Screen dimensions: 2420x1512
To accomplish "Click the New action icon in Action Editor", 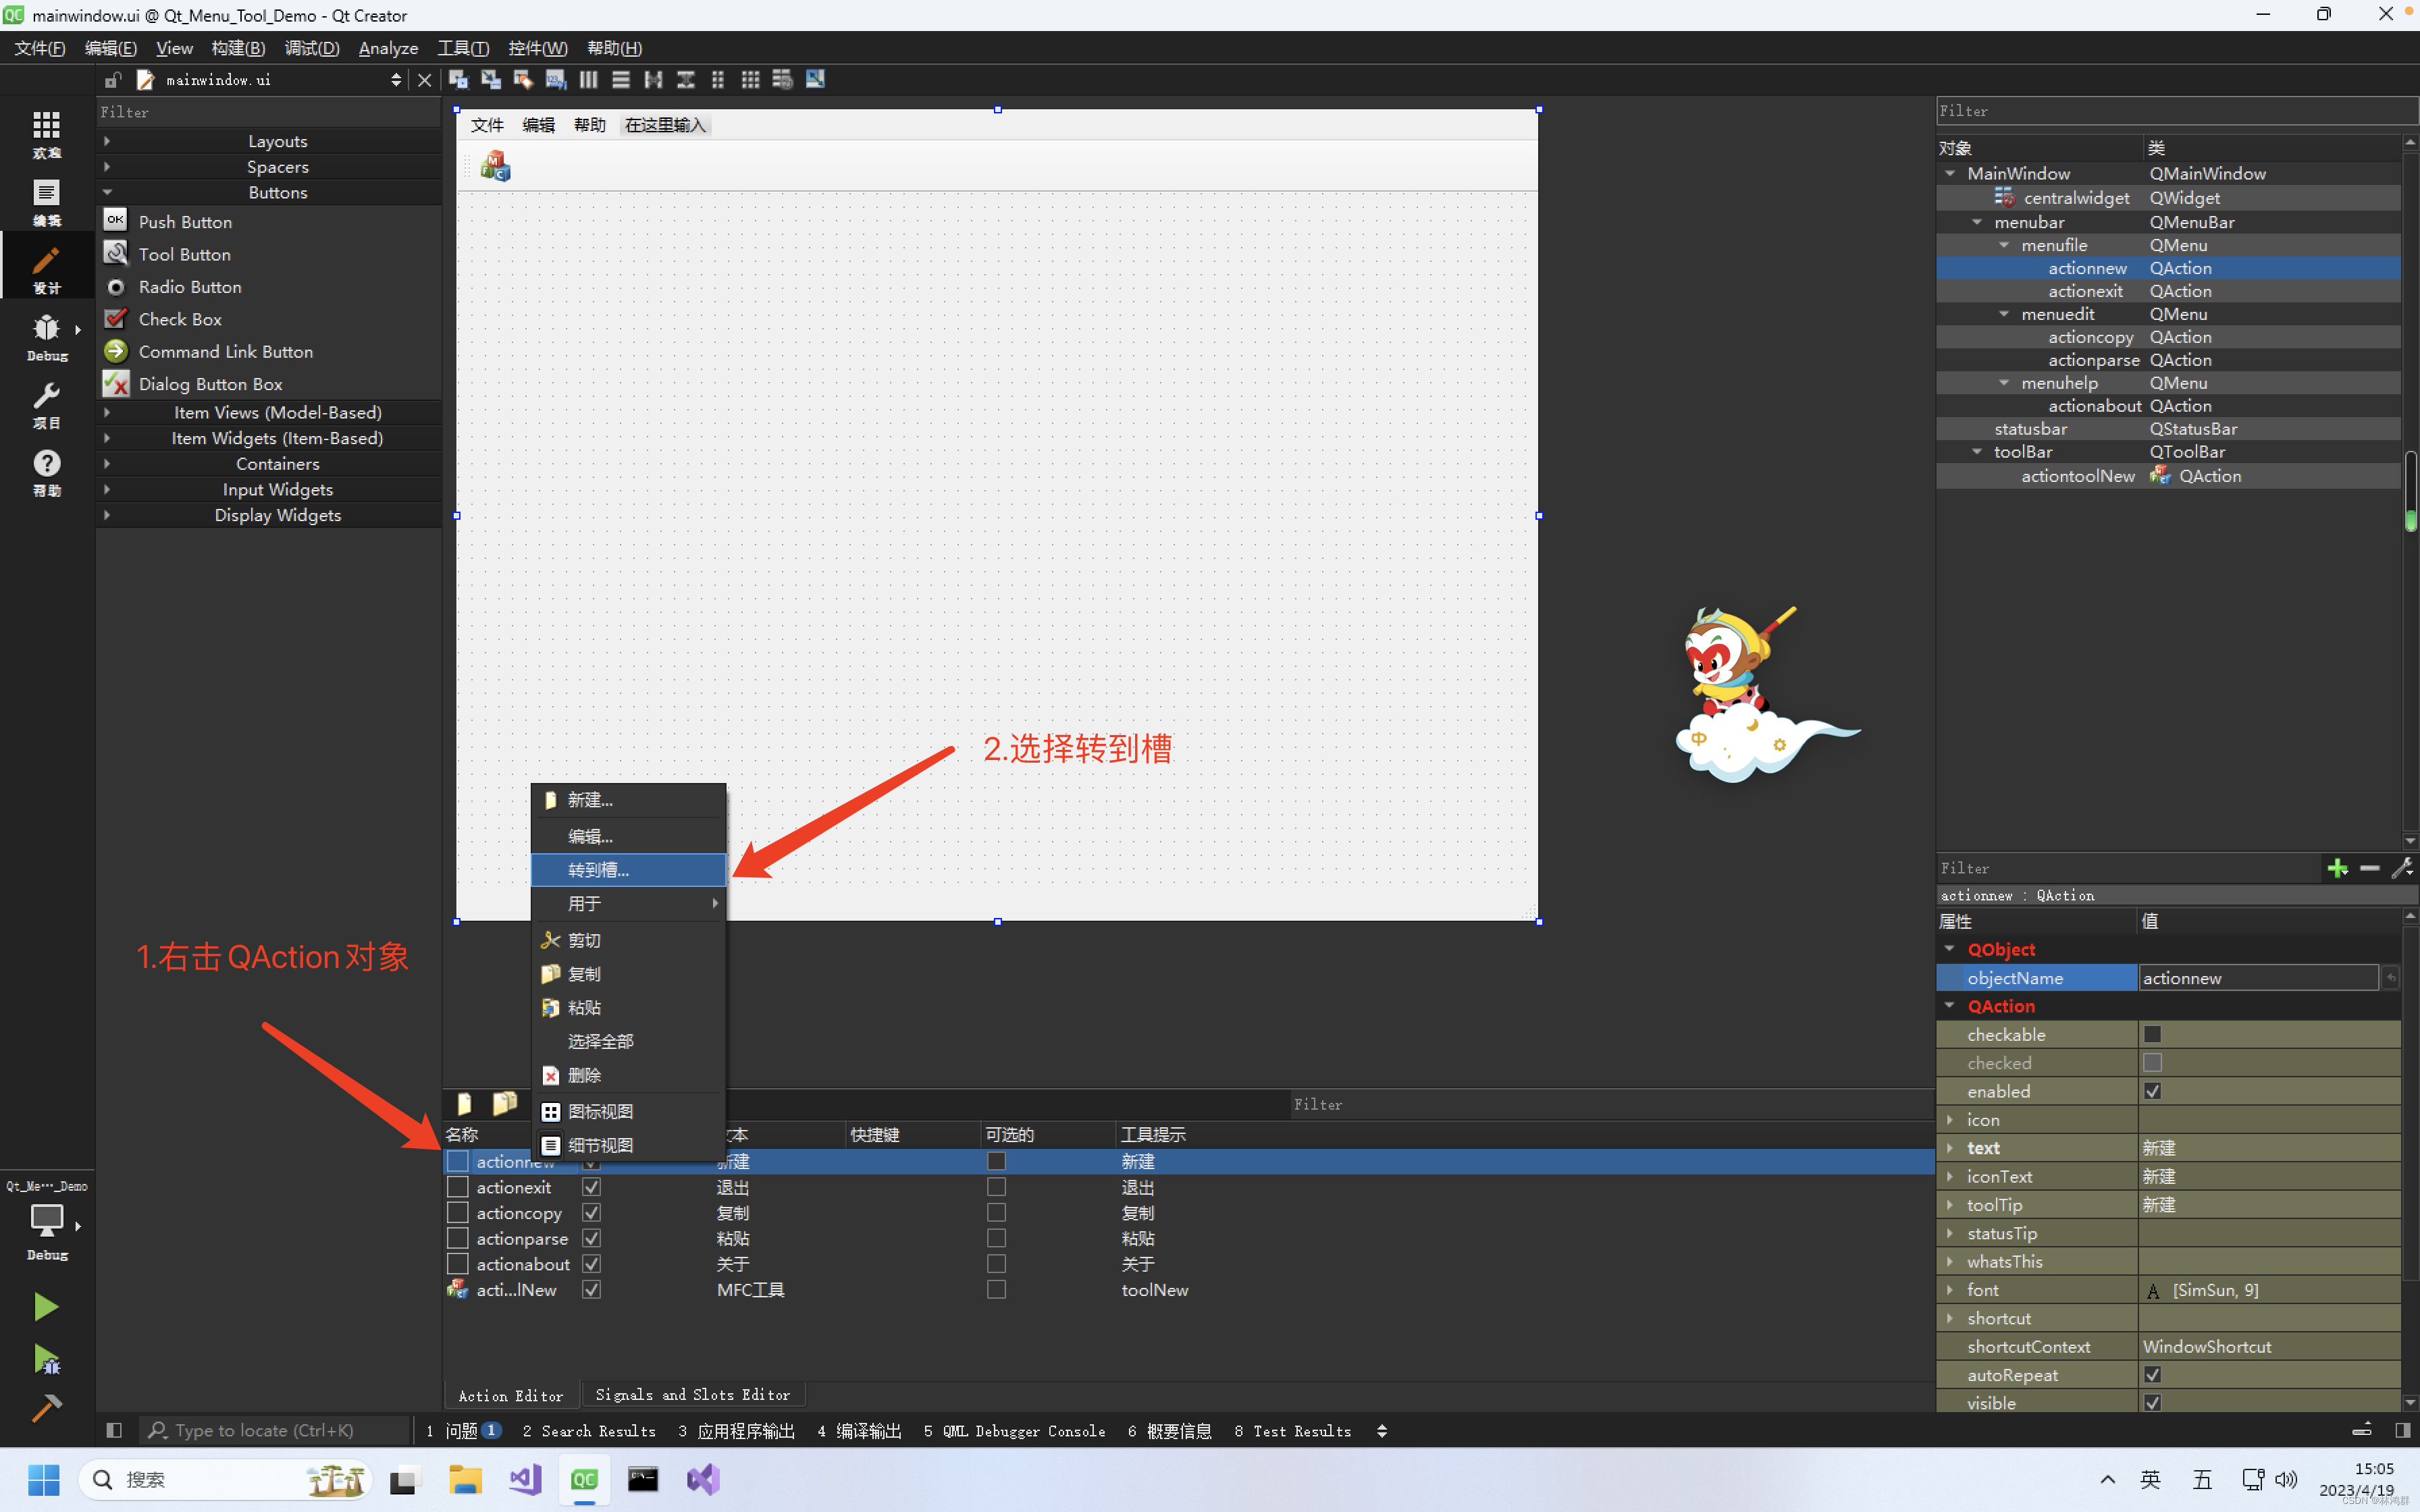I will pyautogui.click(x=464, y=1103).
